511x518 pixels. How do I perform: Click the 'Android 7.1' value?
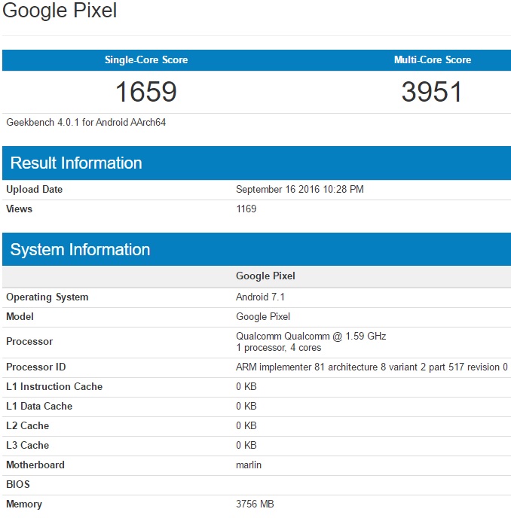click(260, 297)
